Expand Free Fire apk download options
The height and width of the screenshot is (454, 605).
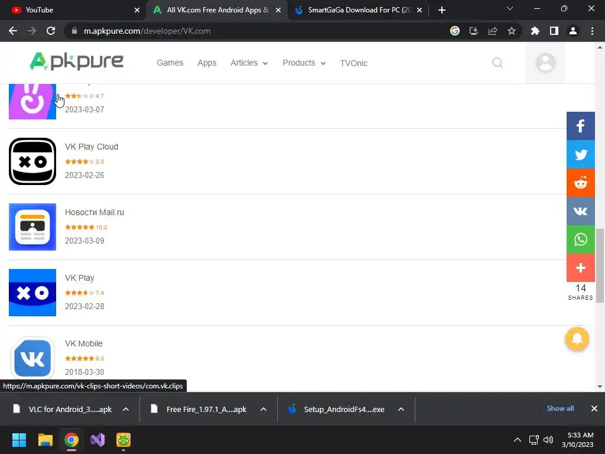point(264,409)
